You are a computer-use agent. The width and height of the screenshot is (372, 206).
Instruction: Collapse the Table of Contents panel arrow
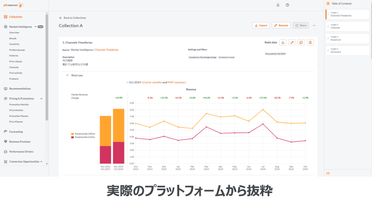click(x=328, y=173)
